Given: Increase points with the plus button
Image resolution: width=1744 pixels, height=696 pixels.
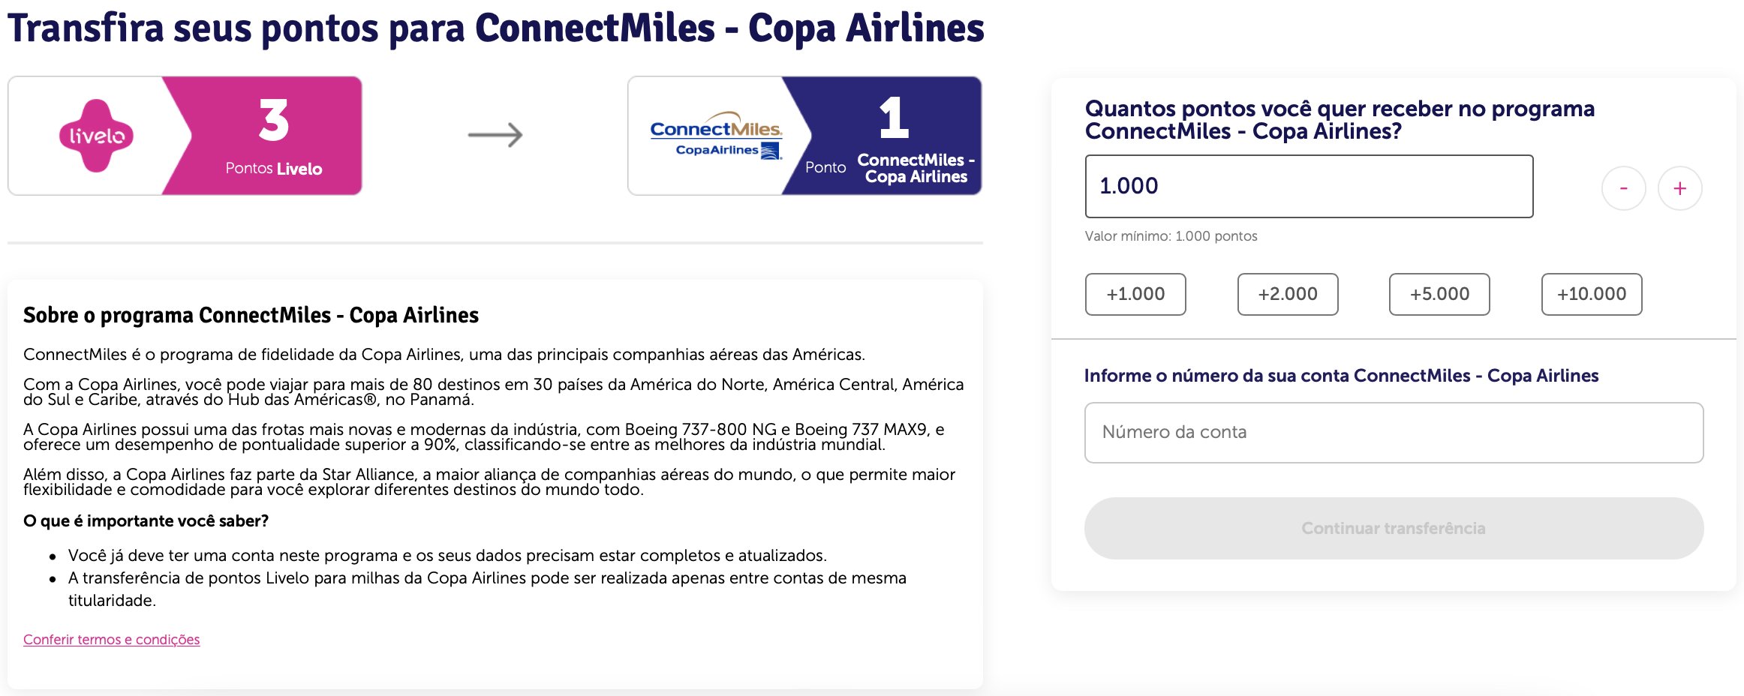Looking at the screenshot, I should [x=1679, y=188].
